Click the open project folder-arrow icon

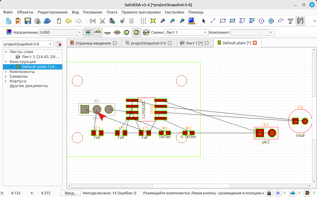[x=18, y=21]
